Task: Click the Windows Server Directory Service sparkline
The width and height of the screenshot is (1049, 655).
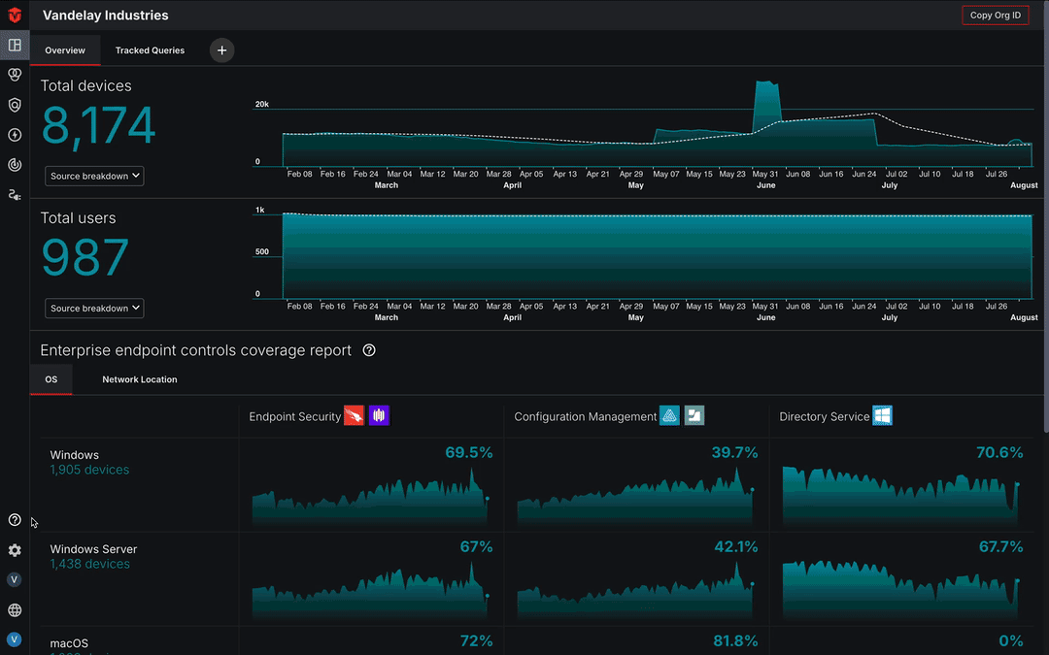Action: tap(901, 590)
